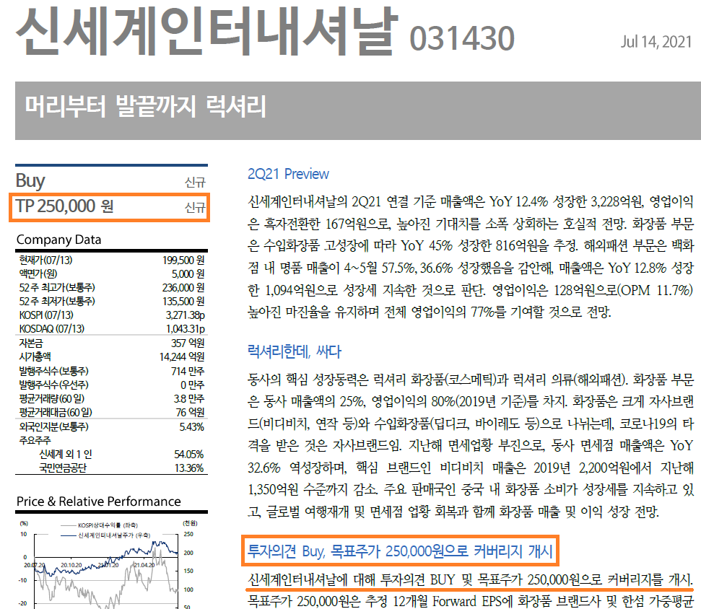Click the 평균거래량(60일) label
This screenshot has height=609, width=701.
coord(52,398)
